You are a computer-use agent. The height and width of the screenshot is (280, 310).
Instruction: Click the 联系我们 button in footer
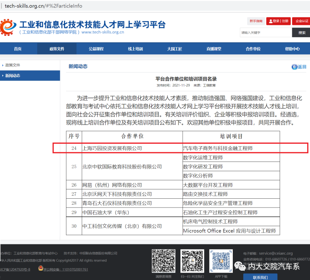pyautogui.click(x=260, y=277)
